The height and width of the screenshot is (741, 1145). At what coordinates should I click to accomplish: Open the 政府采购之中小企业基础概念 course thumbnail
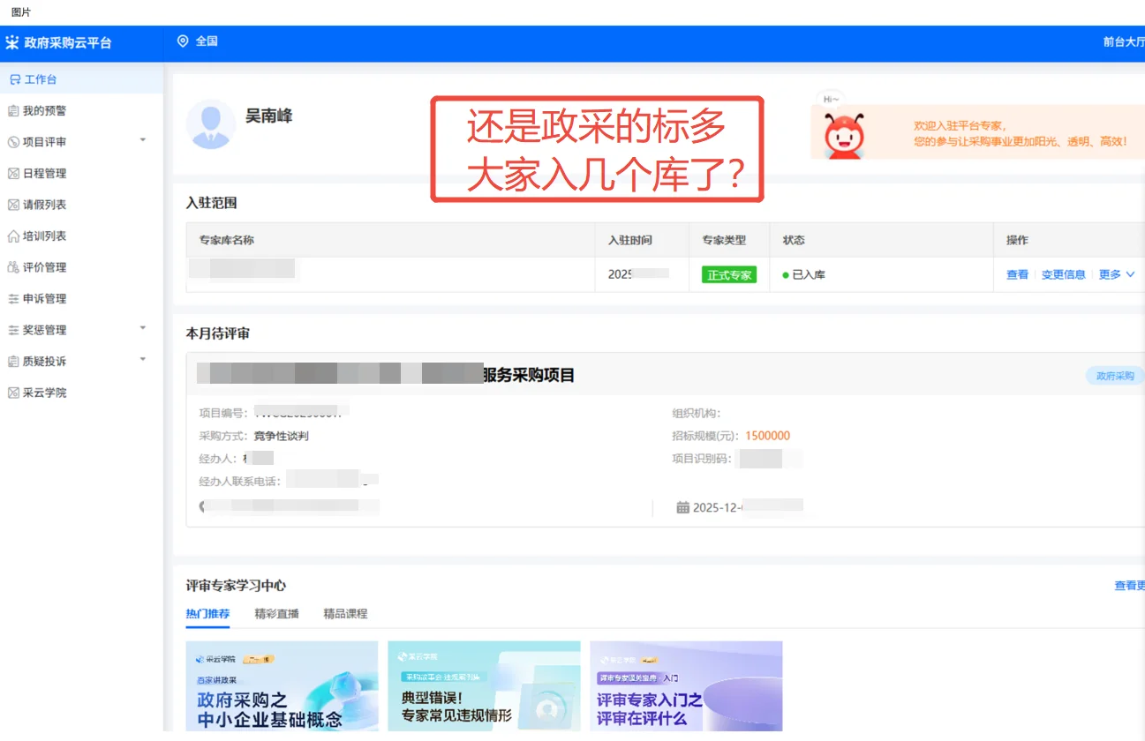282,686
